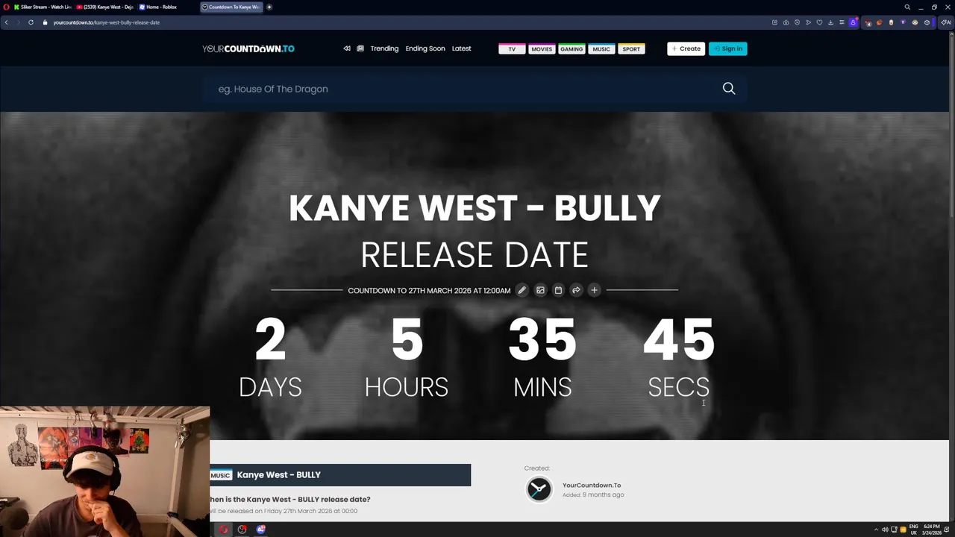Screen dimensions: 955x537
Task: Switch ENG UK keyboard language
Action: click(914, 530)
